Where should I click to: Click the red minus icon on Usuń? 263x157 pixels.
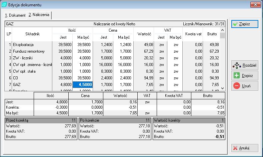coord(236,86)
